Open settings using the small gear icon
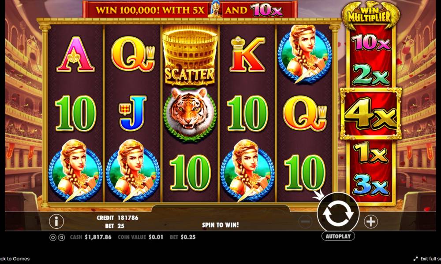The image size is (441, 264). (52, 237)
